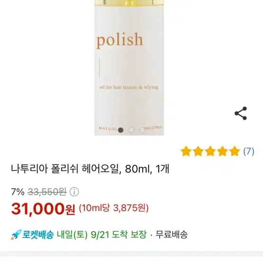The image size is (263, 263).
Task: Tap the 무료배송 free shipping text
Action: [x=172, y=235]
